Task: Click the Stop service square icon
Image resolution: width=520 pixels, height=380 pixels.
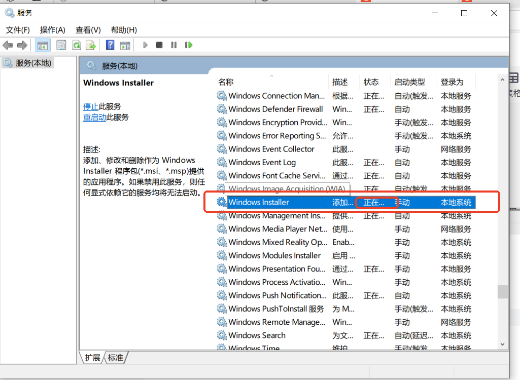Action: point(159,45)
